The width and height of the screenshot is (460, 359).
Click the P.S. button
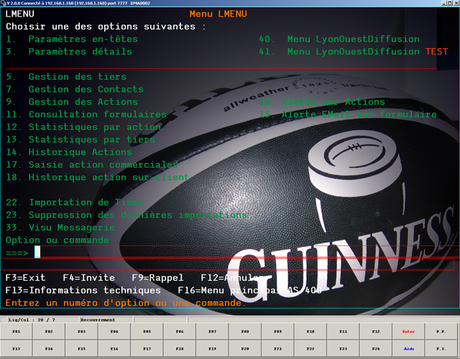(x=441, y=349)
